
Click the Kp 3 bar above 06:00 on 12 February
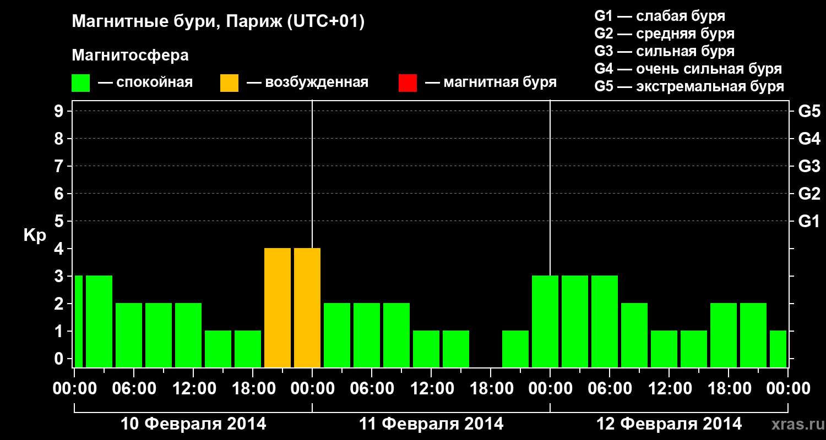click(605, 321)
